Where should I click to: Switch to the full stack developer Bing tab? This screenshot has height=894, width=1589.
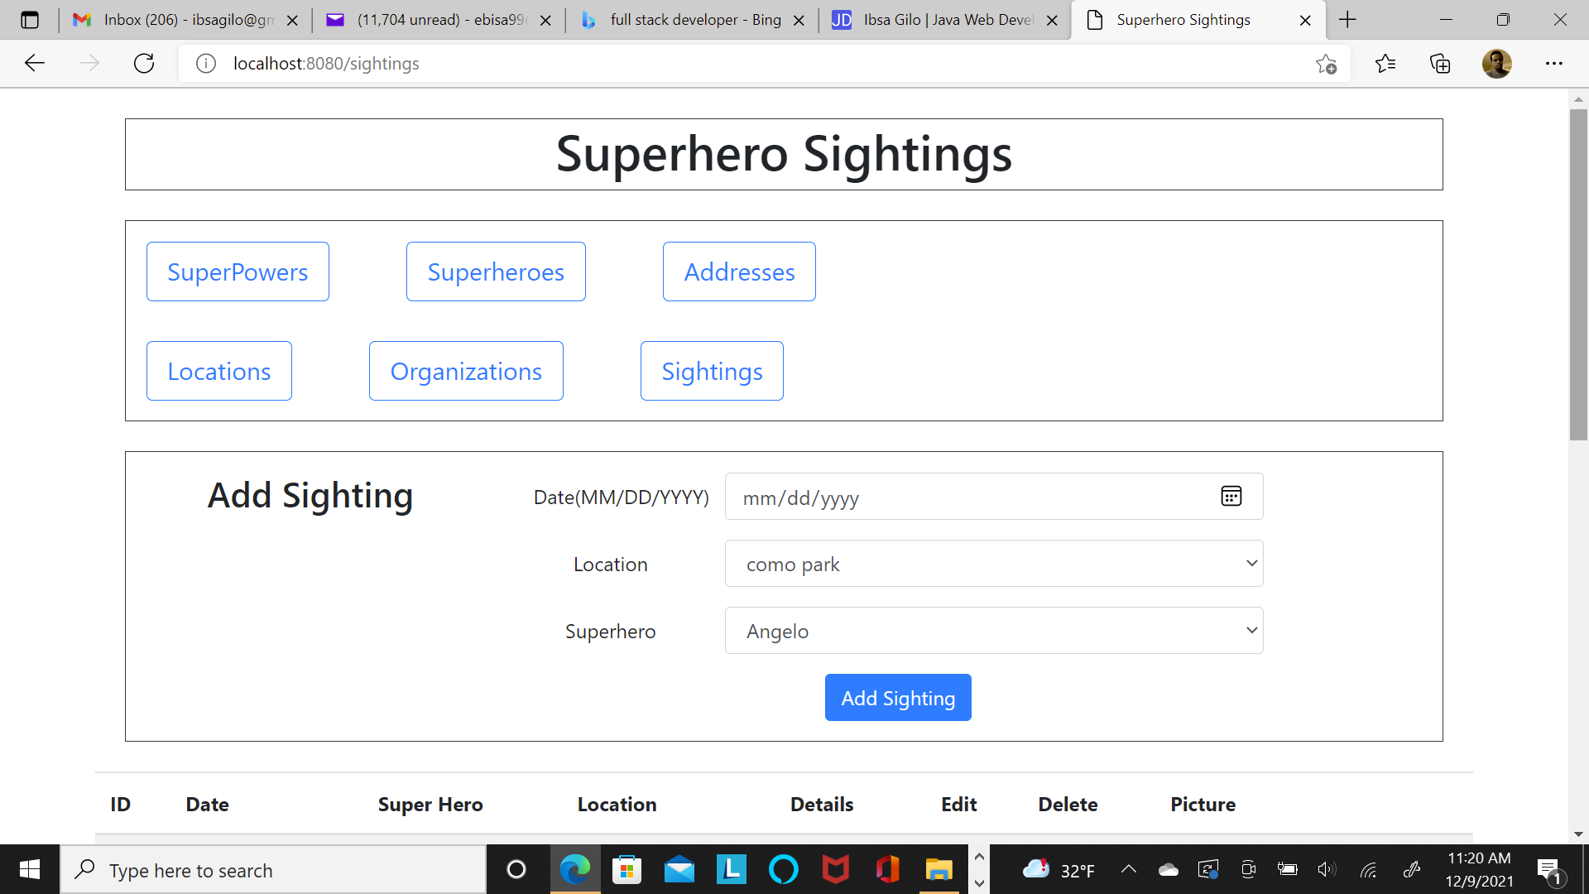pyautogui.click(x=692, y=20)
